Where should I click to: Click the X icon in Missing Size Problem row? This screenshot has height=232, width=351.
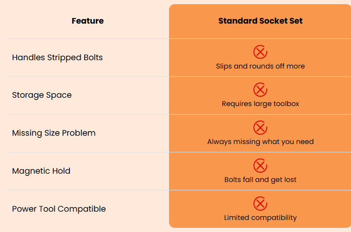(260, 128)
